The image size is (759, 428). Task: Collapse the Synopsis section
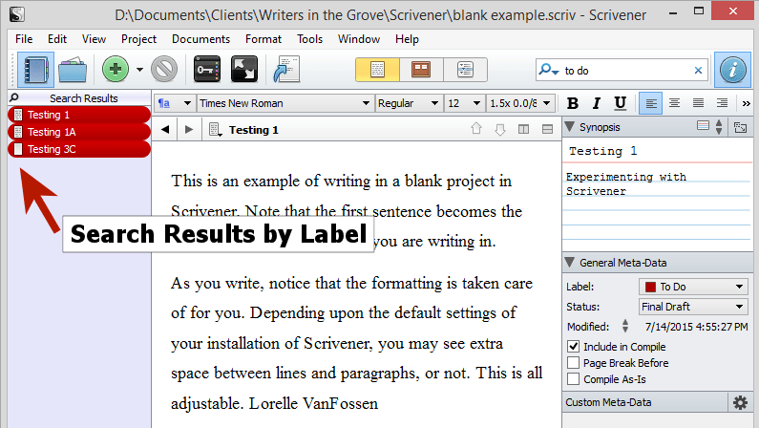(x=570, y=127)
